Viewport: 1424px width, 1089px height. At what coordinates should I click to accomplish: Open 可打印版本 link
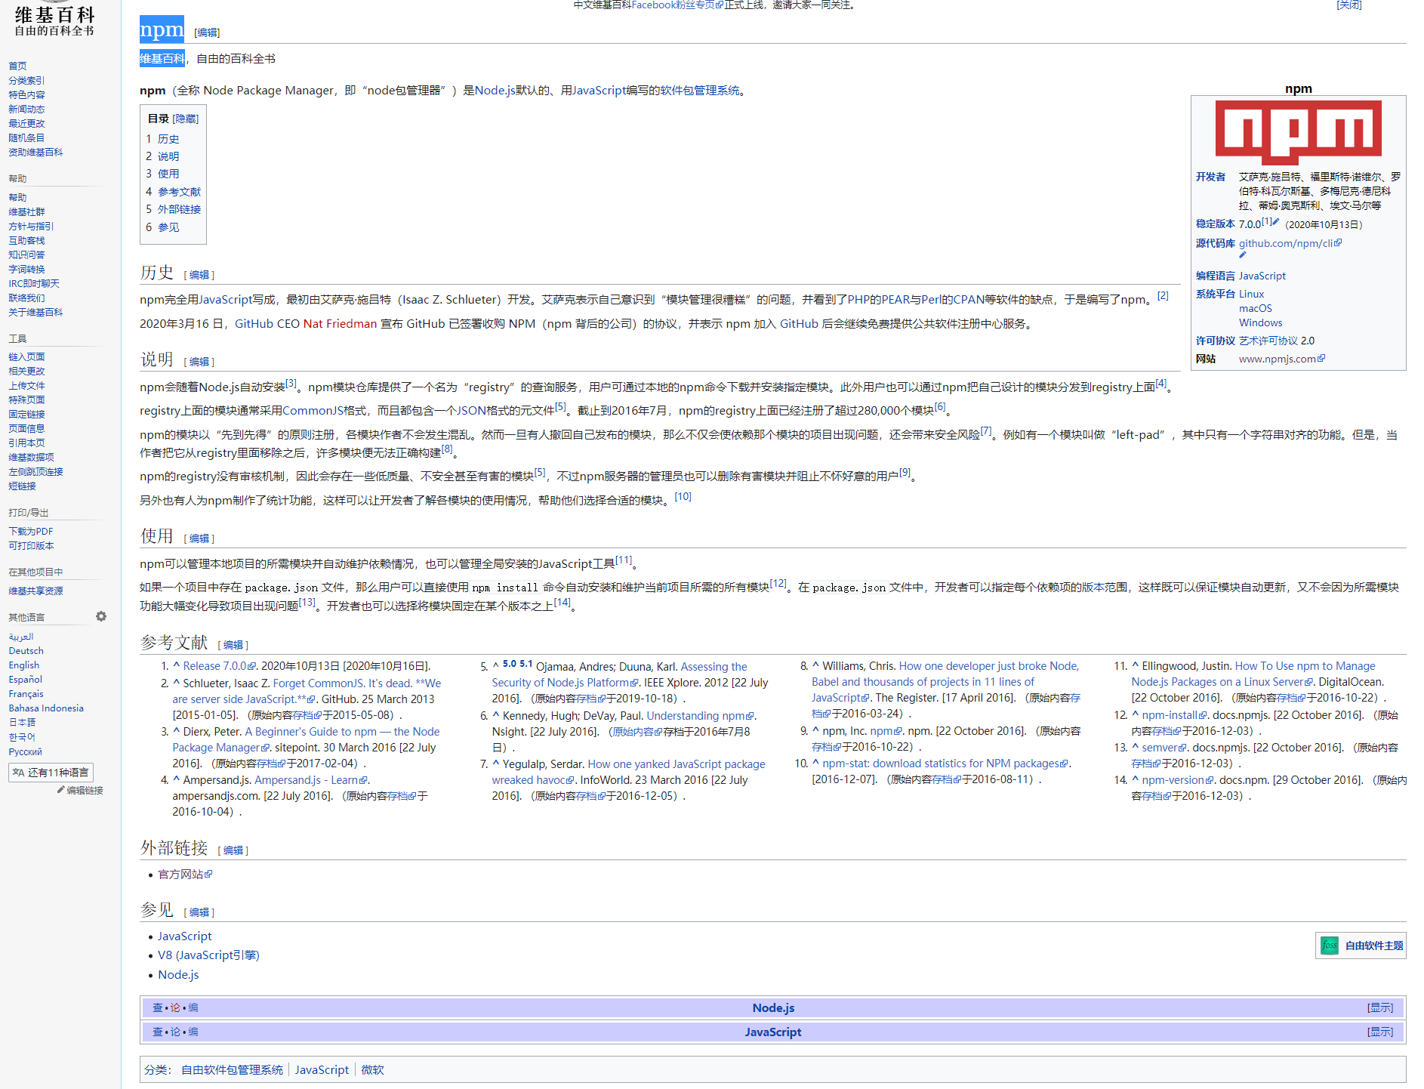(x=31, y=546)
